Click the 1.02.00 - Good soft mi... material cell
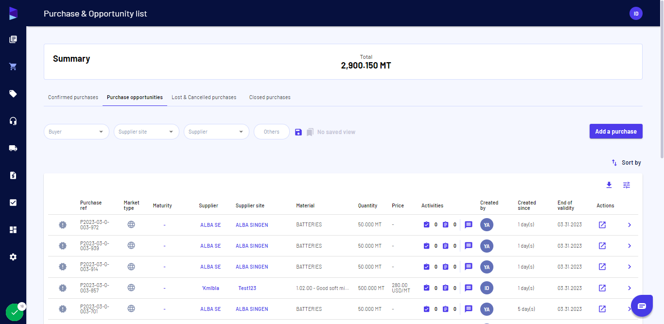 (x=322, y=288)
